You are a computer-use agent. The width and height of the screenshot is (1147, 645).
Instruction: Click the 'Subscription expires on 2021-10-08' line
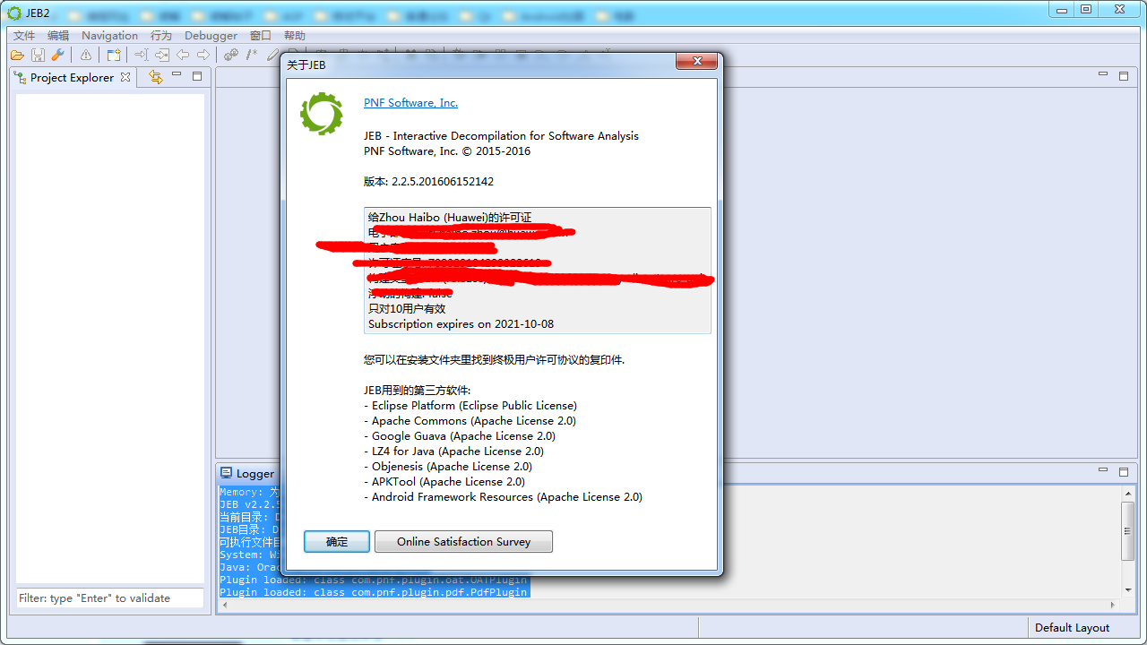tap(461, 324)
